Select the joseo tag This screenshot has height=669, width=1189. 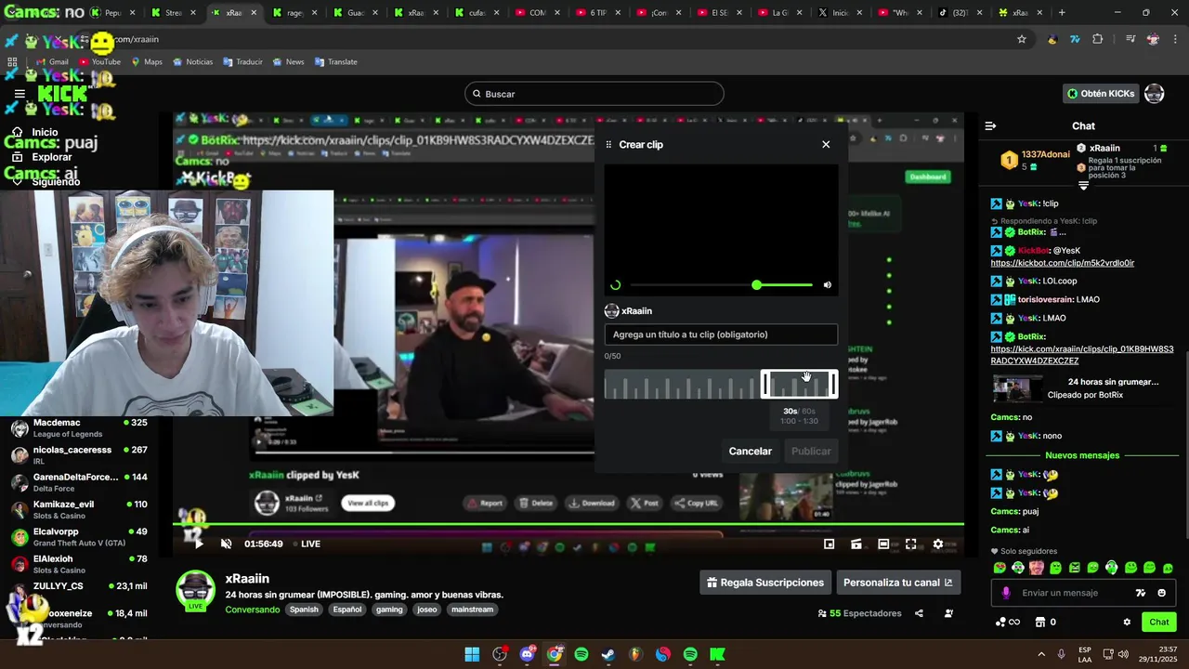(x=426, y=610)
